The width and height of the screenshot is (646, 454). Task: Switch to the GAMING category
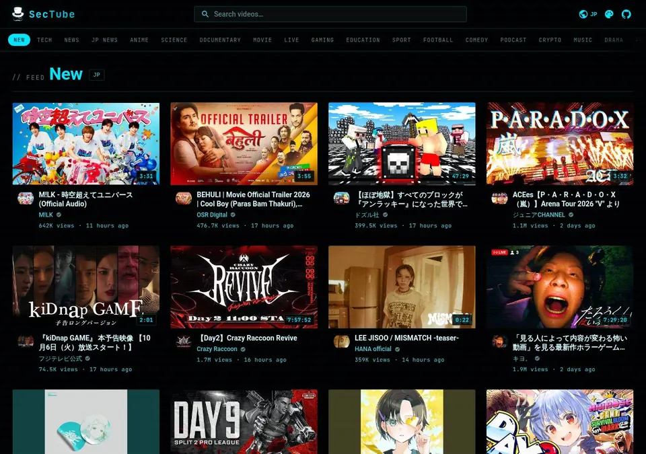[322, 40]
